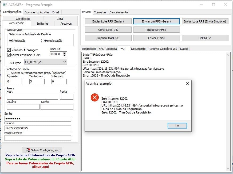This screenshot has width=233, height=174.
Task: Open the XML Resposta tab
Action: 108,49
